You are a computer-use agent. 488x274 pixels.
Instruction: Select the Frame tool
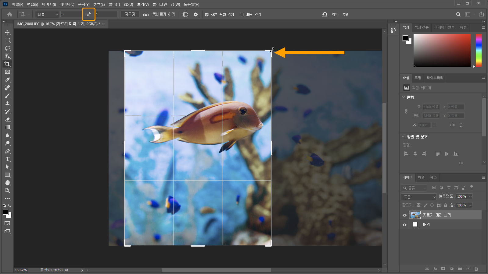pos(7,72)
